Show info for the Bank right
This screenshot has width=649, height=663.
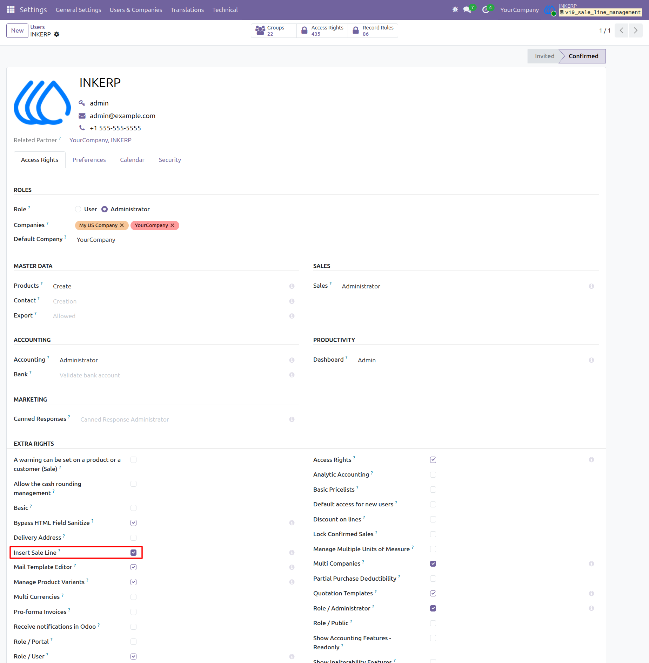click(292, 375)
